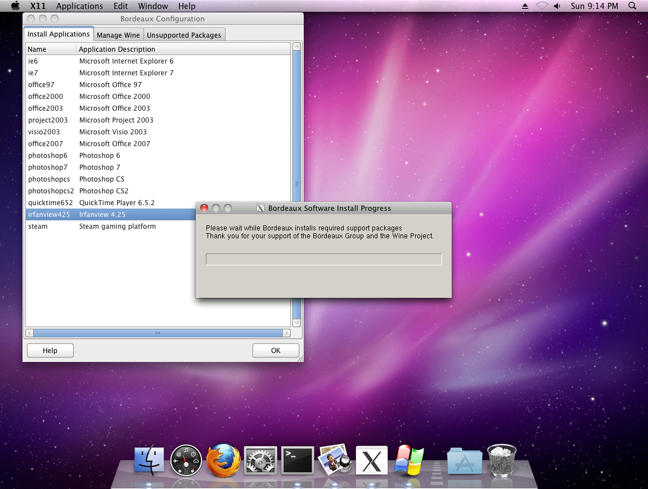Select the Photoshop CS2 row
This screenshot has height=489, width=648.
(158, 191)
